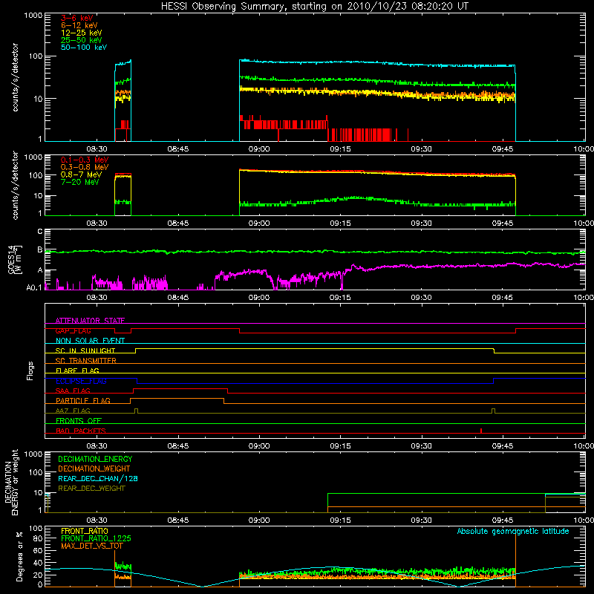Click the SC_TRANSMITTER flag label
Image resolution: width=594 pixels, height=594 pixels.
click(x=86, y=361)
